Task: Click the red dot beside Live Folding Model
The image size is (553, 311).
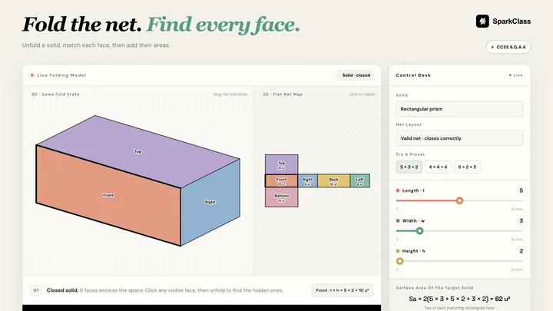Action: (x=32, y=75)
